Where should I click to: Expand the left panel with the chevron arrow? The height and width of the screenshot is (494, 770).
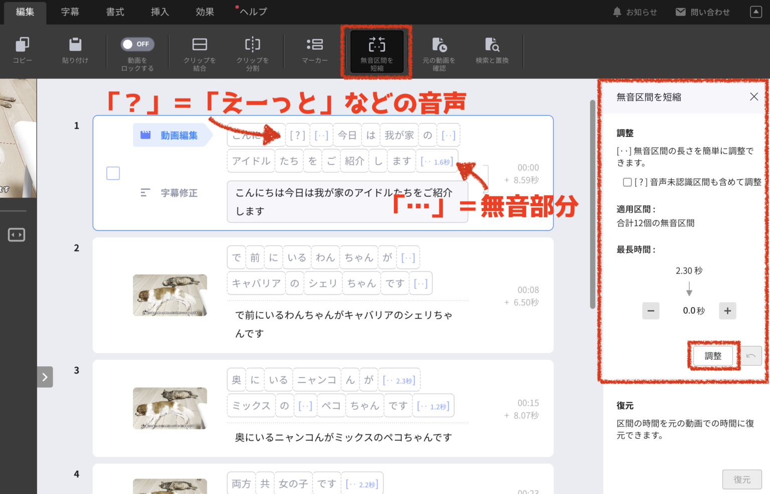45,377
